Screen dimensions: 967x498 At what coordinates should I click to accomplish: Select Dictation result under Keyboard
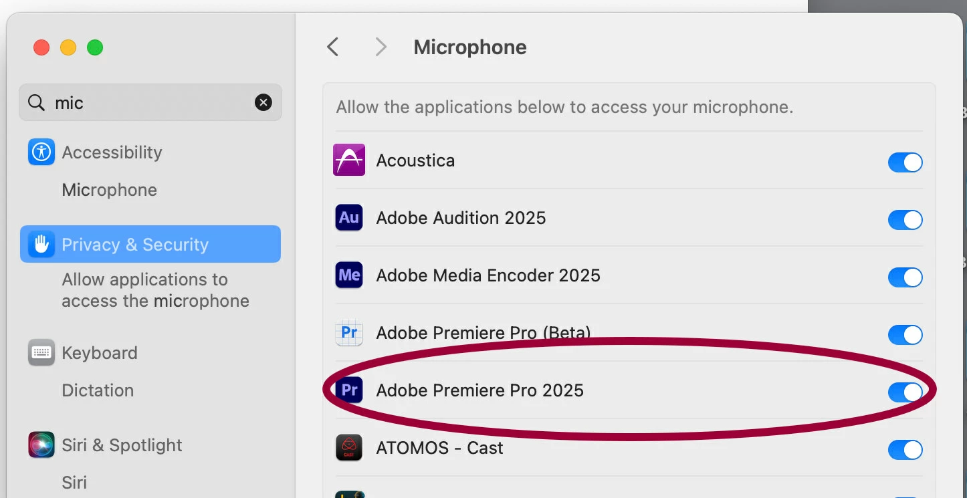[x=98, y=390]
